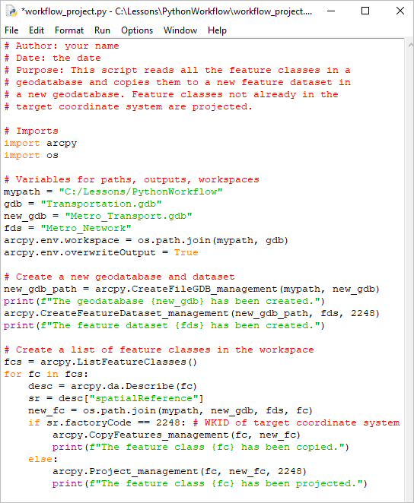The image size is (414, 503).
Task: Maximize the workflow_project.py window
Action: click(x=365, y=11)
